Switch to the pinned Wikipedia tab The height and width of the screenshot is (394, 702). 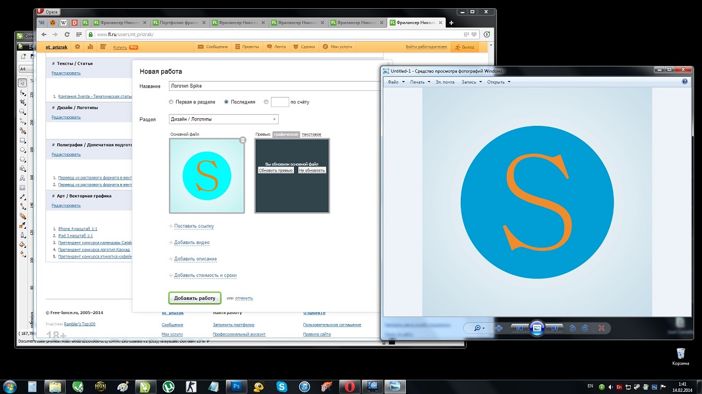64,23
